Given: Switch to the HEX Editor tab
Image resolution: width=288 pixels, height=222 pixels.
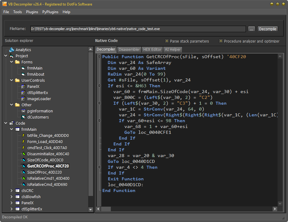Looking at the screenshot, I should [x=152, y=50].
